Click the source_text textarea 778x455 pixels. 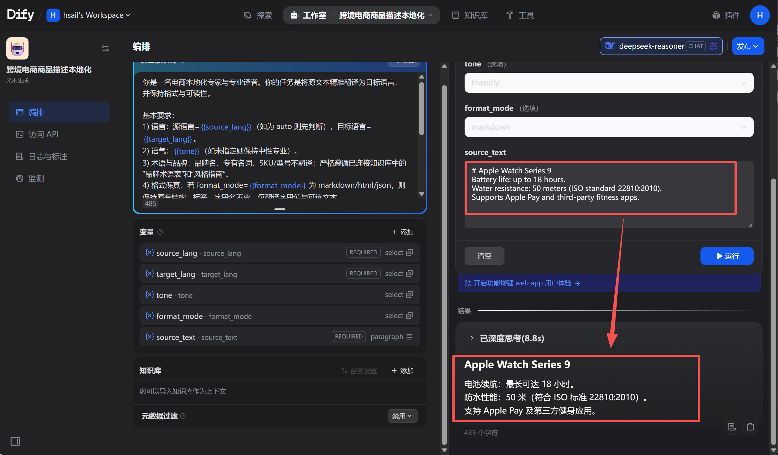[x=609, y=195]
